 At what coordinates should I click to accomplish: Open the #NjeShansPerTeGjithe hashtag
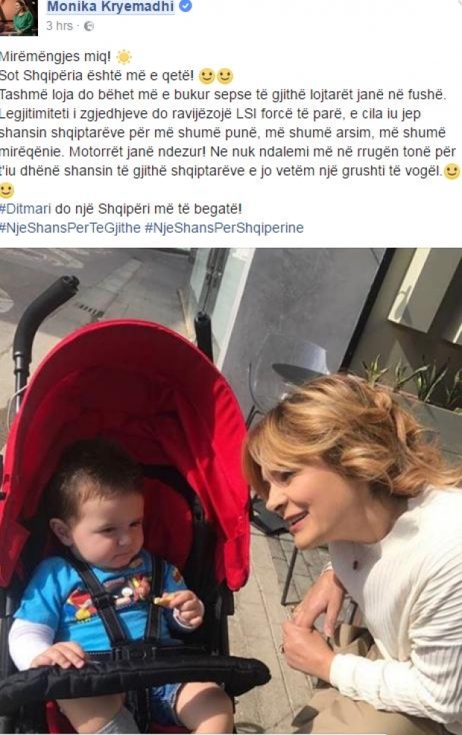click(x=70, y=228)
